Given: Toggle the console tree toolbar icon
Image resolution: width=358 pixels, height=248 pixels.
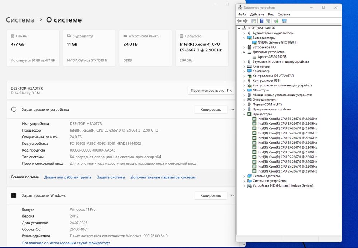Looking at the screenshot, I should 253,21.
